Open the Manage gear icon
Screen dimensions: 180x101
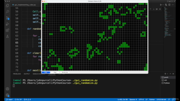pos(8,95)
